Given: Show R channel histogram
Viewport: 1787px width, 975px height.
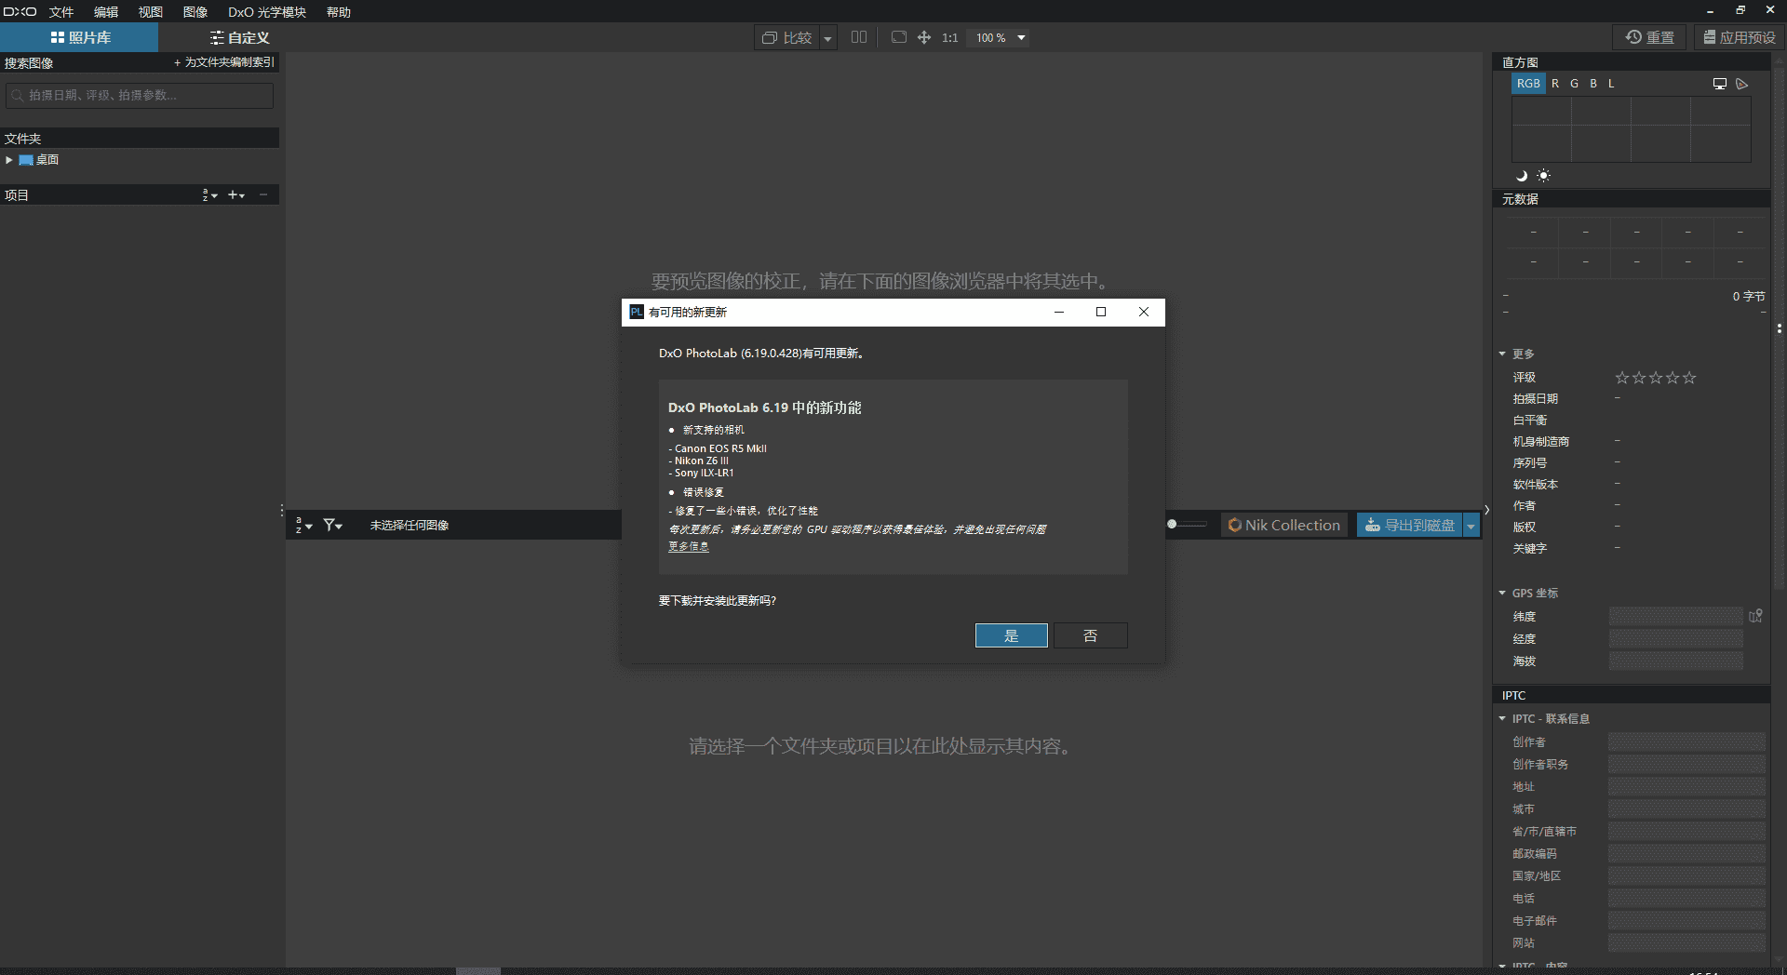Looking at the screenshot, I should tap(1554, 84).
